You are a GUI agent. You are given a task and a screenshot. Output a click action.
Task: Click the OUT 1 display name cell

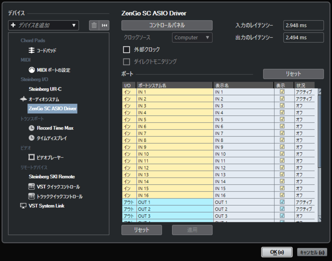point(243,202)
